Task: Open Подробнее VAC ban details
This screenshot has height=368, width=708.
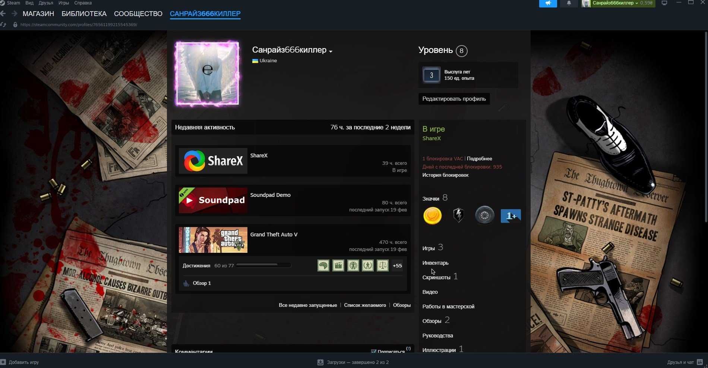Action: (x=480, y=158)
